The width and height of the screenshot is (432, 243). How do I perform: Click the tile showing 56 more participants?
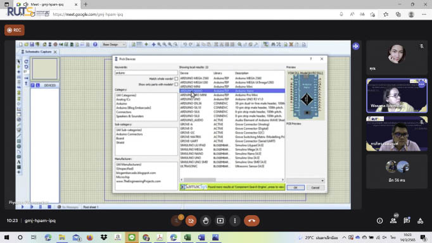(397, 171)
